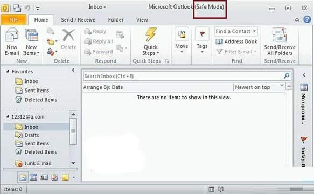Open the Address Book
Screen dimensions: 314x194
[236, 41]
